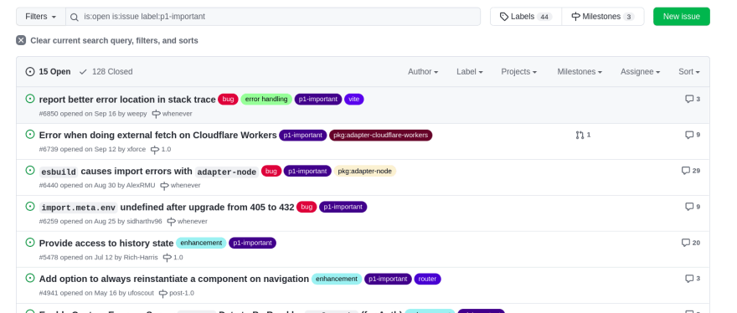
Task: Open author Rich-Harris's issues
Action: click(141, 257)
